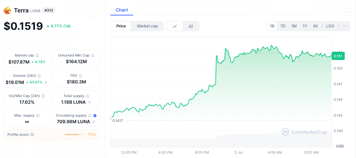The image size is (356, 158).
Task: Show the Unlocked Mkt Cap info tooltip
Action: click(93, 56)
